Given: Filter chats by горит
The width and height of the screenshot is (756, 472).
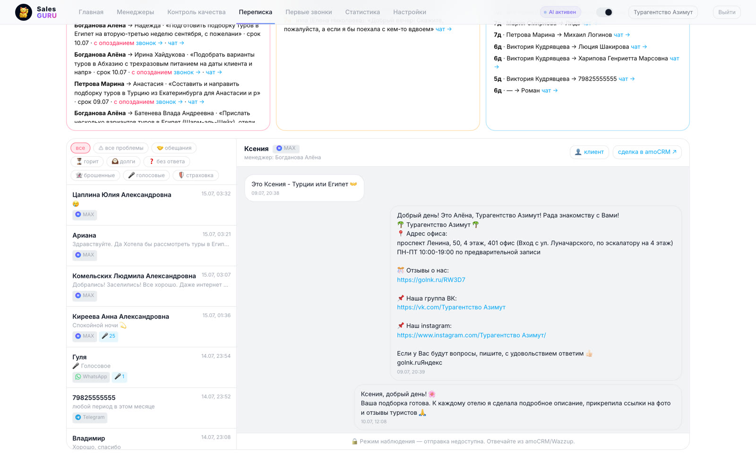Looking at the screenshot, I should click(87, 161).
